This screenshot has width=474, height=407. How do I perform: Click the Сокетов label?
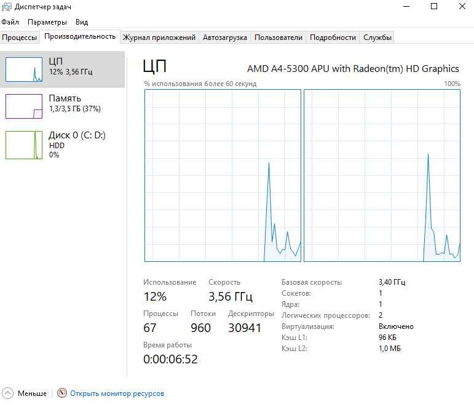pyautogui.click(x=296, y=293)
